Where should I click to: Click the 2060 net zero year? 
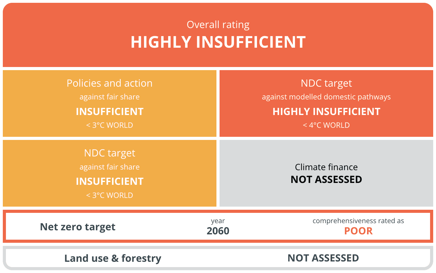click(218, 231)
